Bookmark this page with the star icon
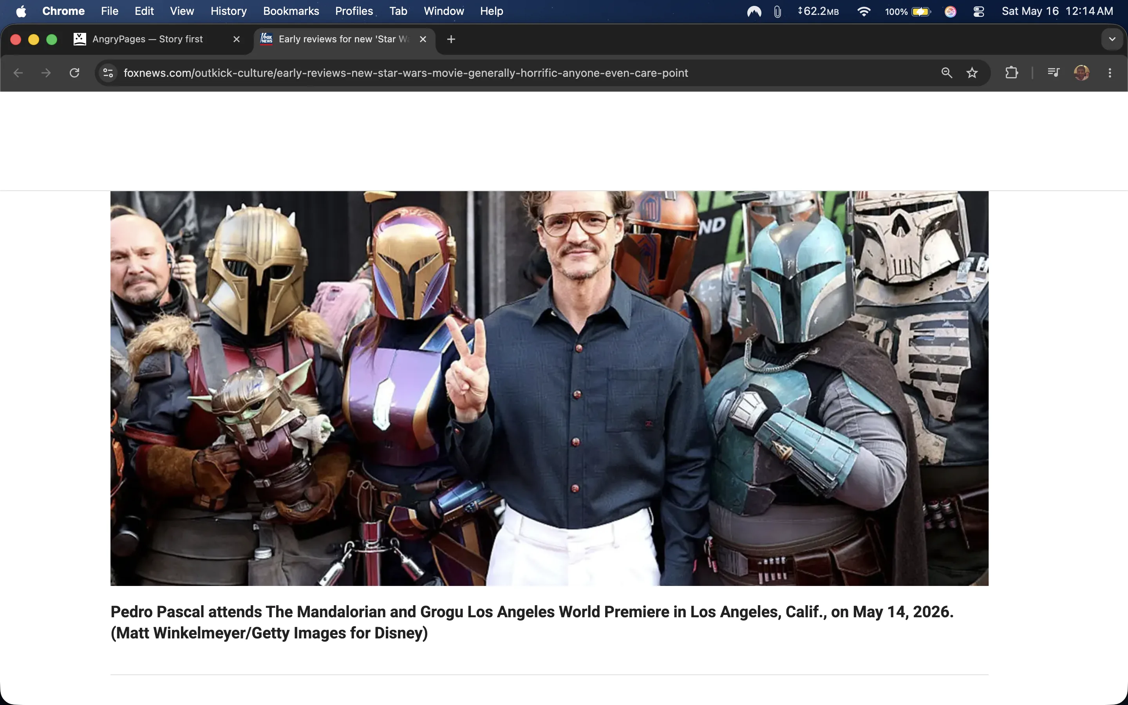 tap(972, 73)
